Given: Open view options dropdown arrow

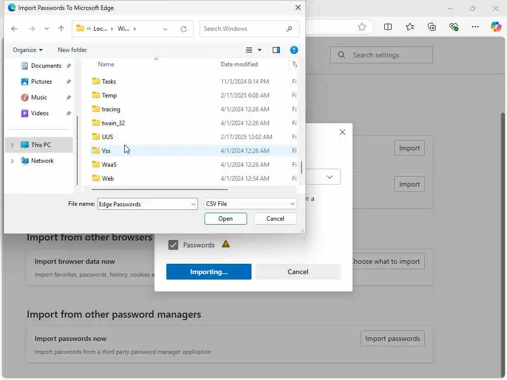Looking at the screenshot, I should [259, 50].
